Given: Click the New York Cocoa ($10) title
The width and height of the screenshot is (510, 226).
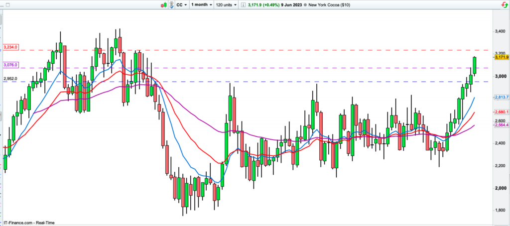Looking at the screenshot, I should [329, 5].
